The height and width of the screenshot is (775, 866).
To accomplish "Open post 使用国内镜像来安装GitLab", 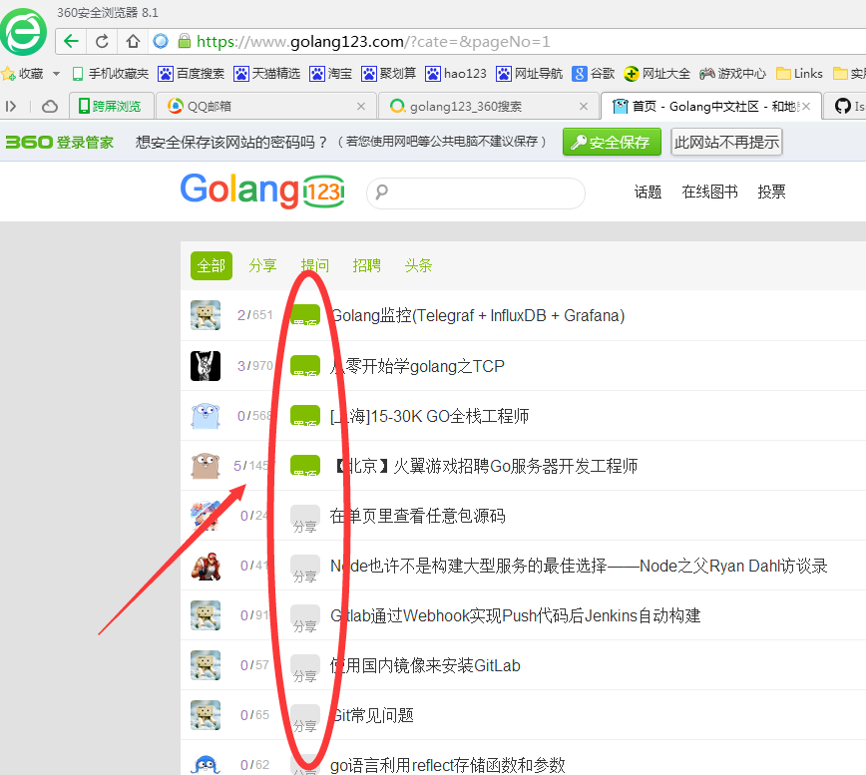I will point(425,665).
